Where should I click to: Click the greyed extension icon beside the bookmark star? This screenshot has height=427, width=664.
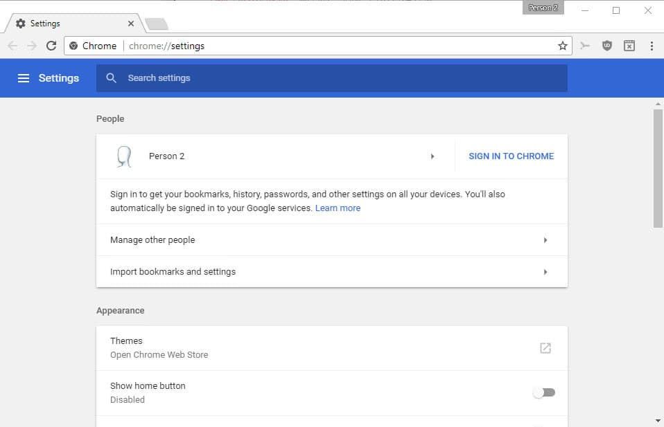pyautogui.click(x=585, y=46)
